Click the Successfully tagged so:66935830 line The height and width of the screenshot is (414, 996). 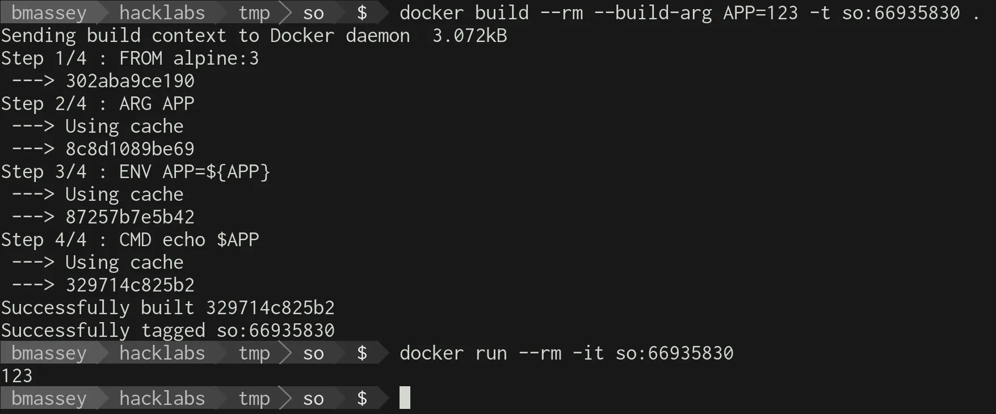[x=168, y=331]
